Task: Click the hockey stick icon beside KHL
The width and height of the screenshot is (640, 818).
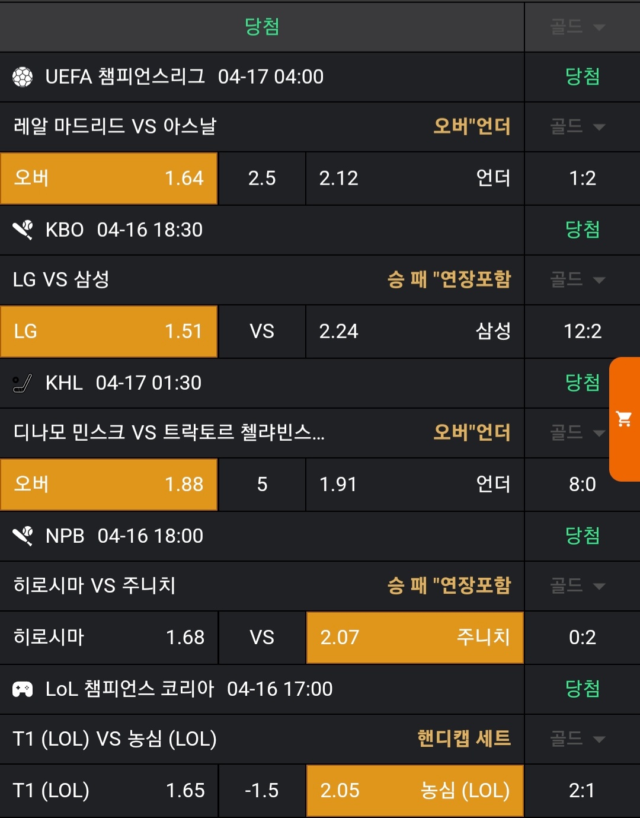Action: (x=23, y=383)
